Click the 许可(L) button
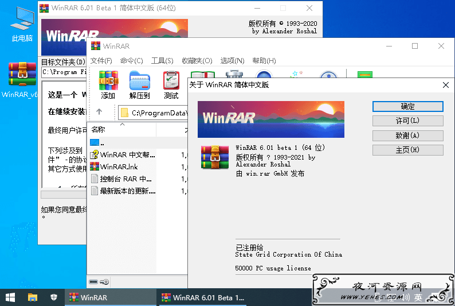Viewport: 455px width, 306px height. pyautogui.click(x=407, y=121)
